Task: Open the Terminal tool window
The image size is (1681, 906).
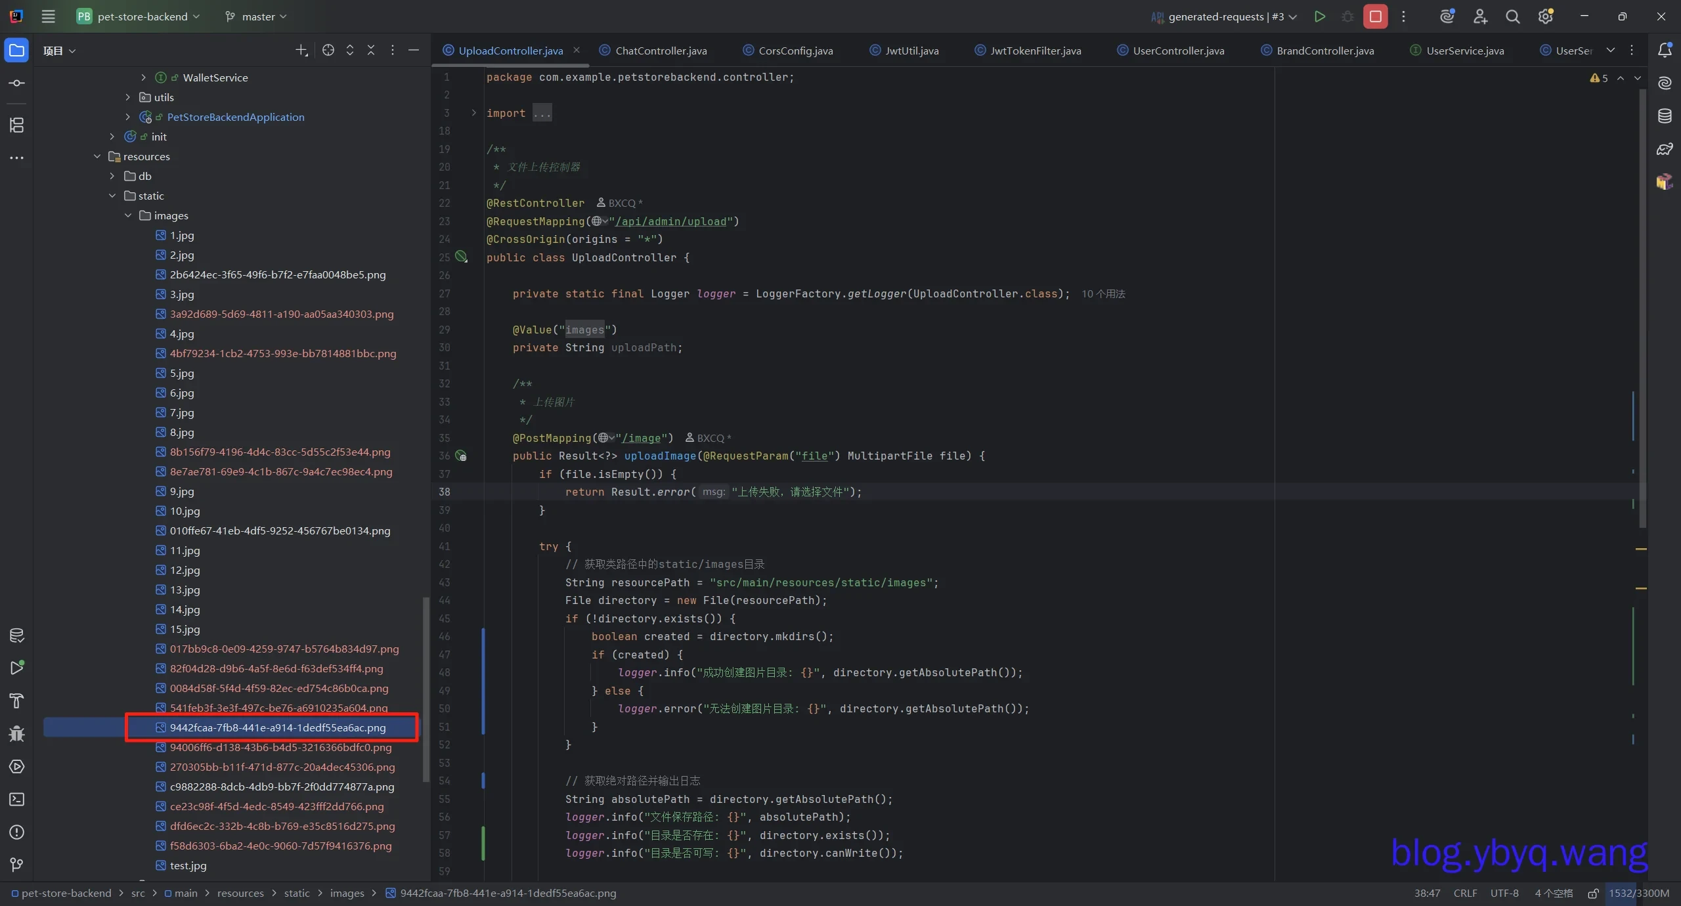Action: [x=16, y=799]
